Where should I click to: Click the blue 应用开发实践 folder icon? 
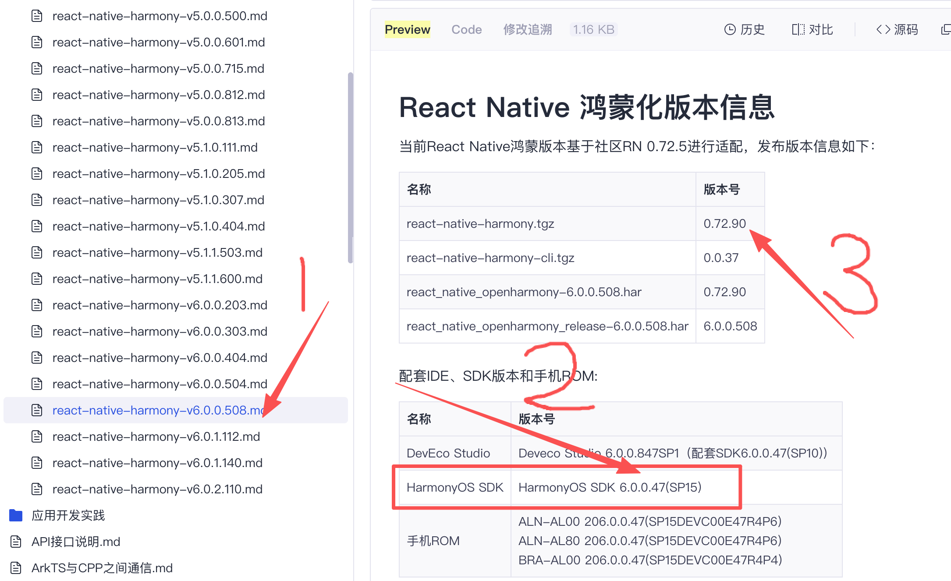(16, 515)
